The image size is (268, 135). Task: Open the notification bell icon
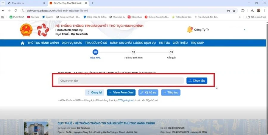click(189, 29)
